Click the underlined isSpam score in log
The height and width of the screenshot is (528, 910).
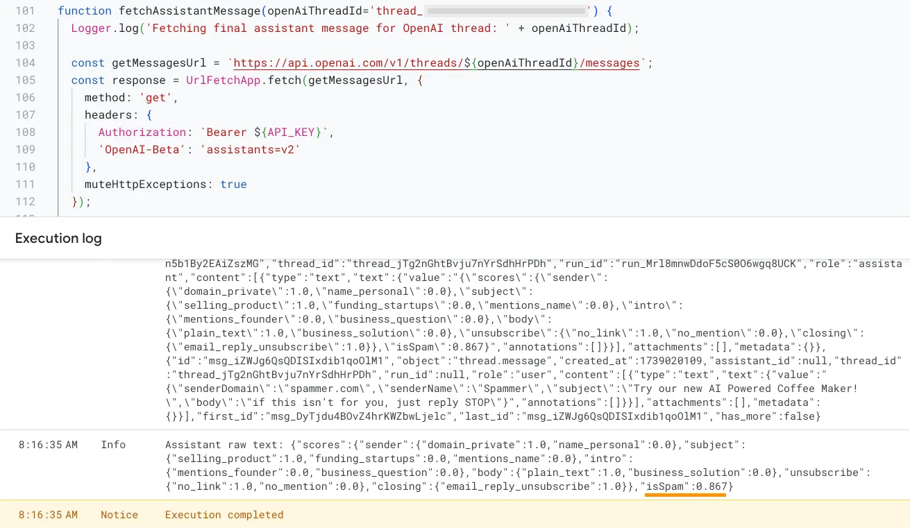(x=686, y=487)
